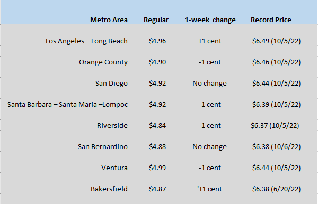This screenshot has height=204, width=318.
Task: Select the $4.99 Ventura price cell
Action: click(157, 168)
